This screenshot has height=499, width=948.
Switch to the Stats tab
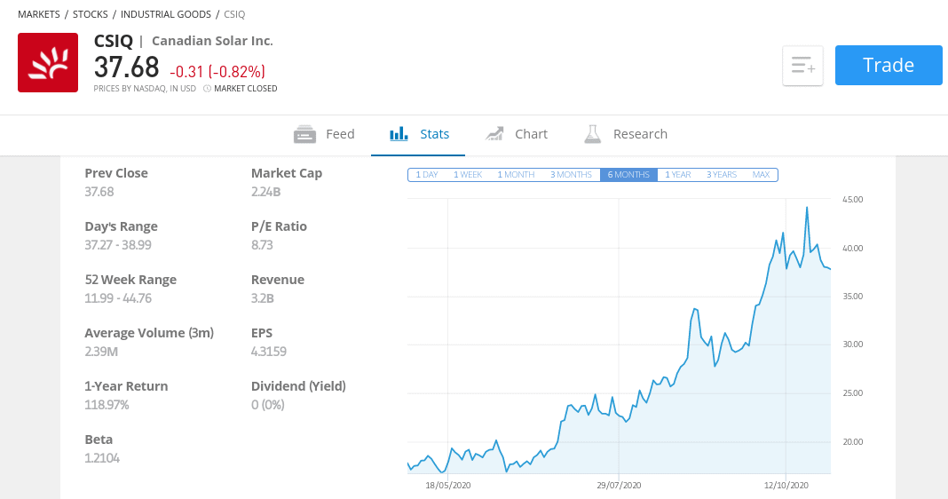click(x=419, y=134)
